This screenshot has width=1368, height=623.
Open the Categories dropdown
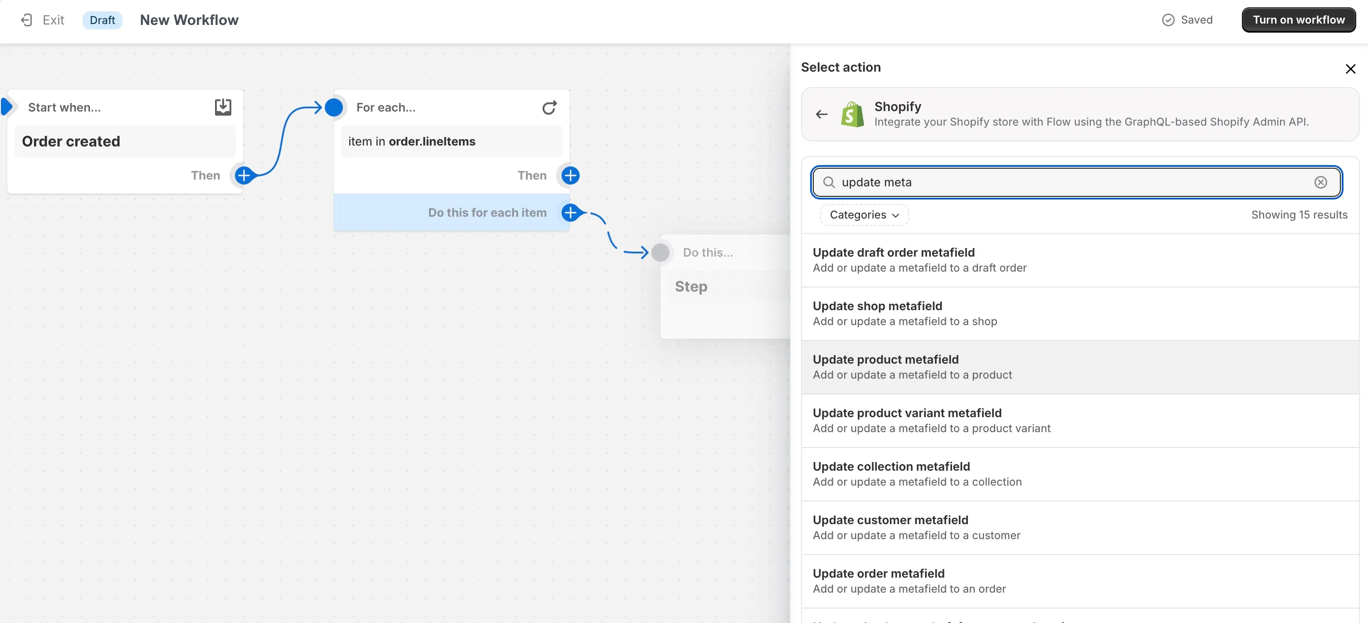point(864,215)
